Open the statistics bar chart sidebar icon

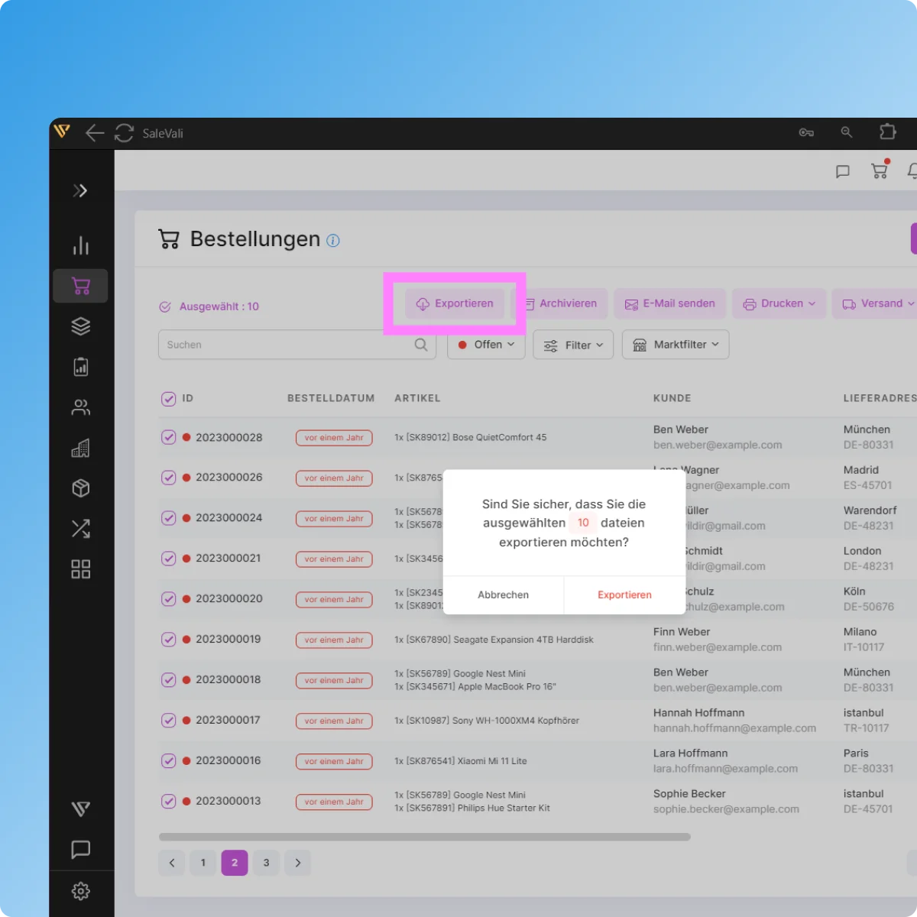pyautogui.click(x=80, y=245)
